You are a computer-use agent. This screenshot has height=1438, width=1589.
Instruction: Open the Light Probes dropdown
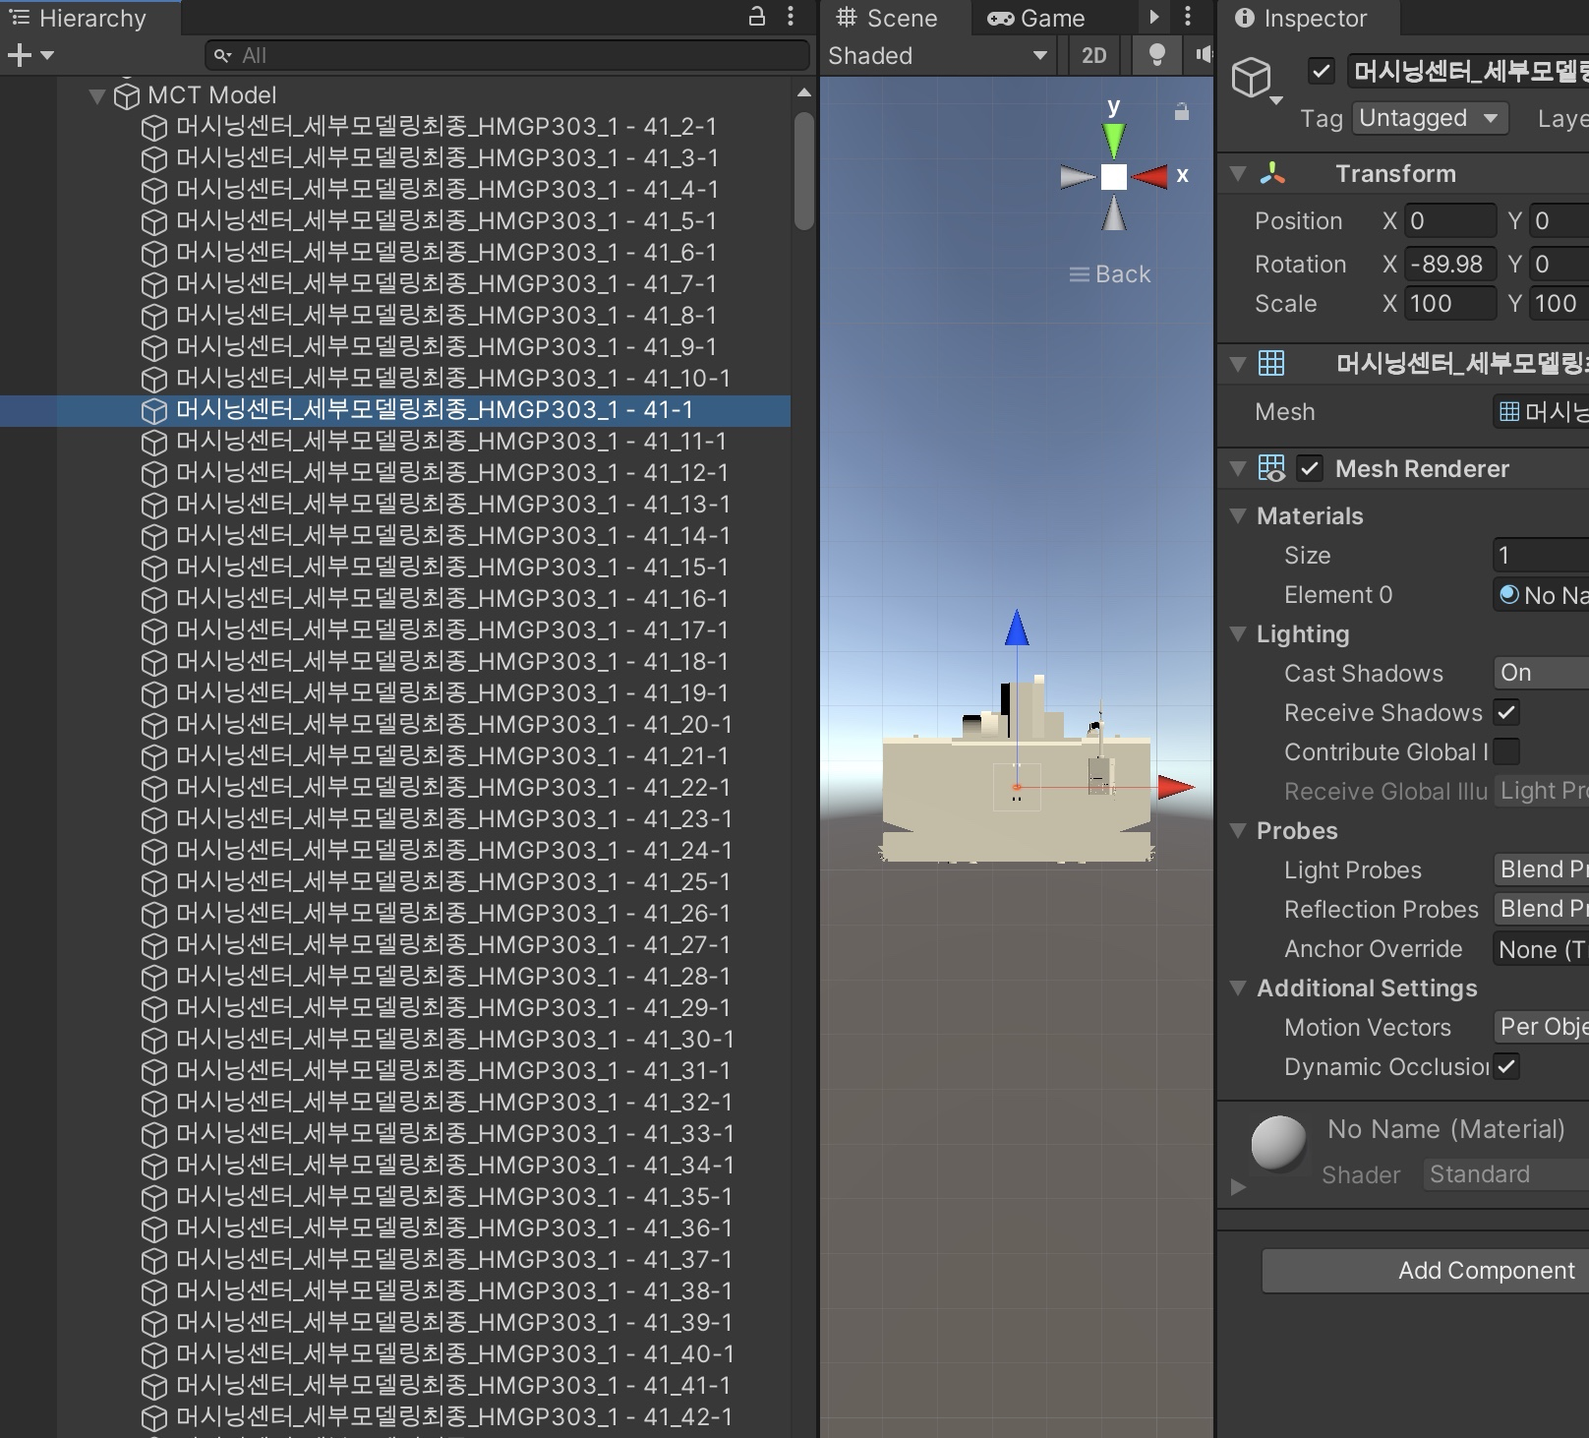tap(1541, 869)
